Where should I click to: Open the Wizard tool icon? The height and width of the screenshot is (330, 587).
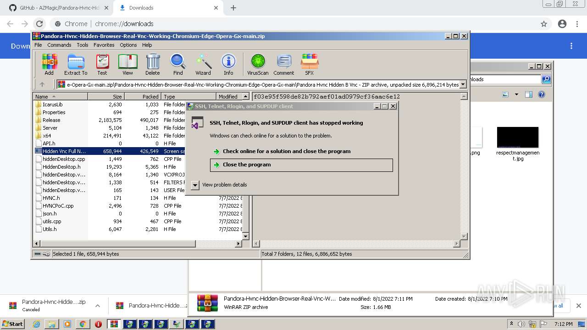[x=203, y=65]
